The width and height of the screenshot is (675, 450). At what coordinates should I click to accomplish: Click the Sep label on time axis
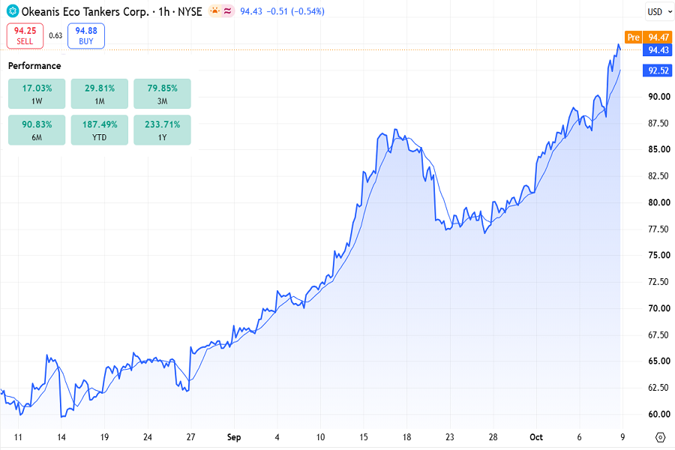(234, 437)
